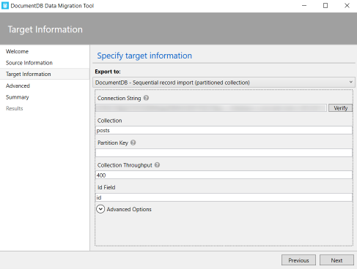Screen dimensions: 357x269
Task: Click the Collection field containing posts
Action: (224, 130)
